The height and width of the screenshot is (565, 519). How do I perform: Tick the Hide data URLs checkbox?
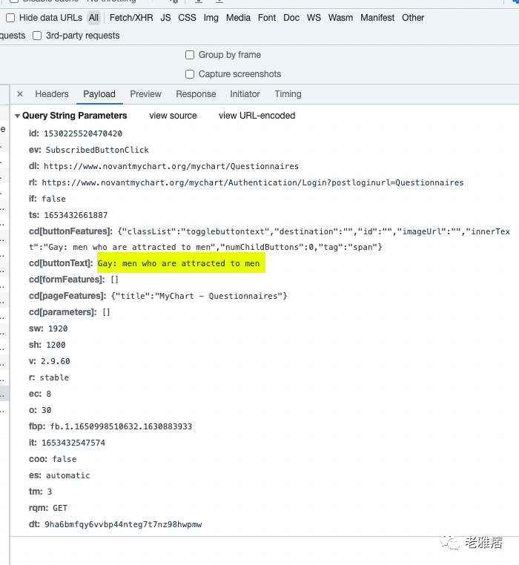10,18
